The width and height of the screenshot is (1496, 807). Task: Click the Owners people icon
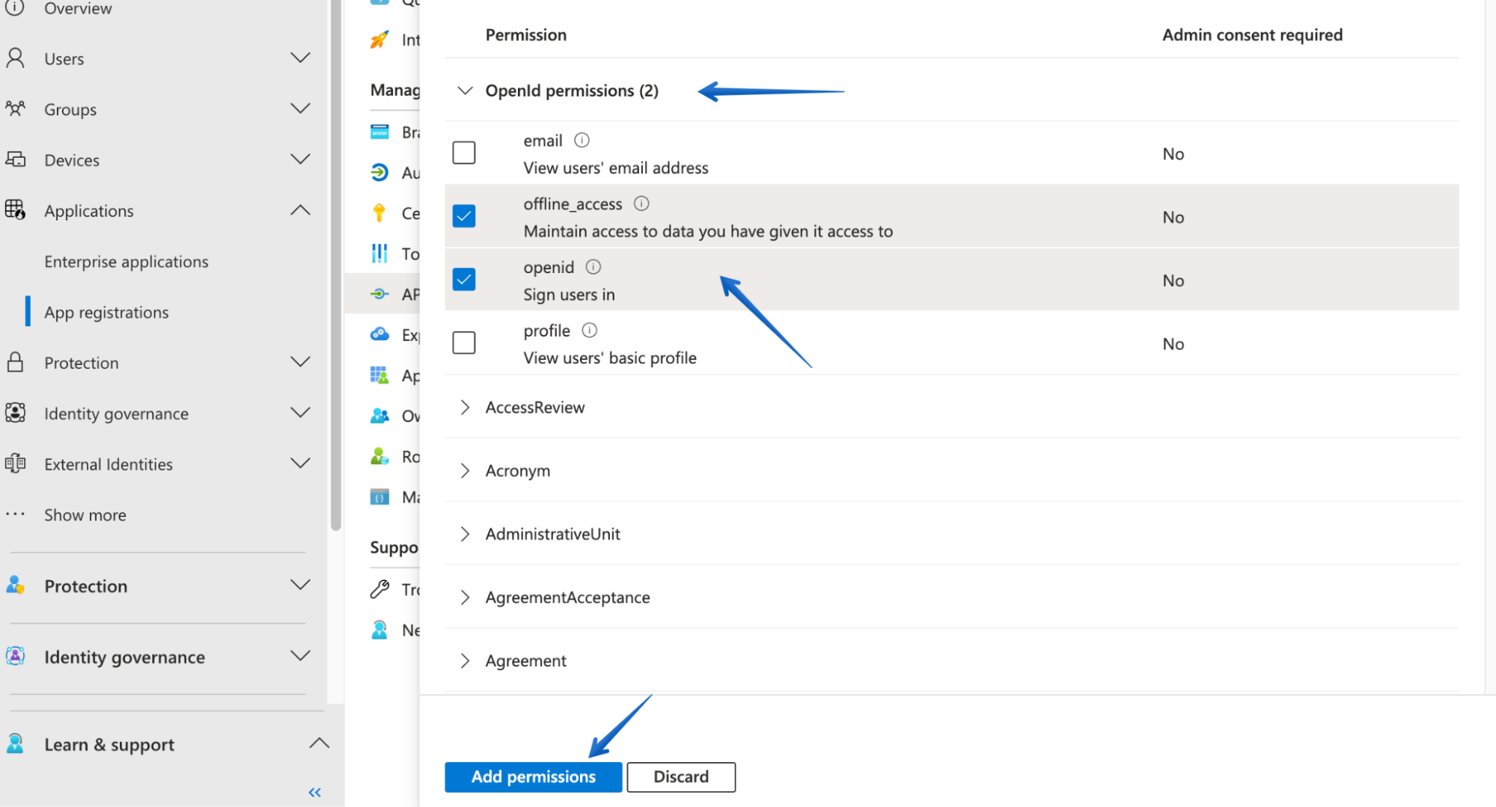(x=379, y=416)
